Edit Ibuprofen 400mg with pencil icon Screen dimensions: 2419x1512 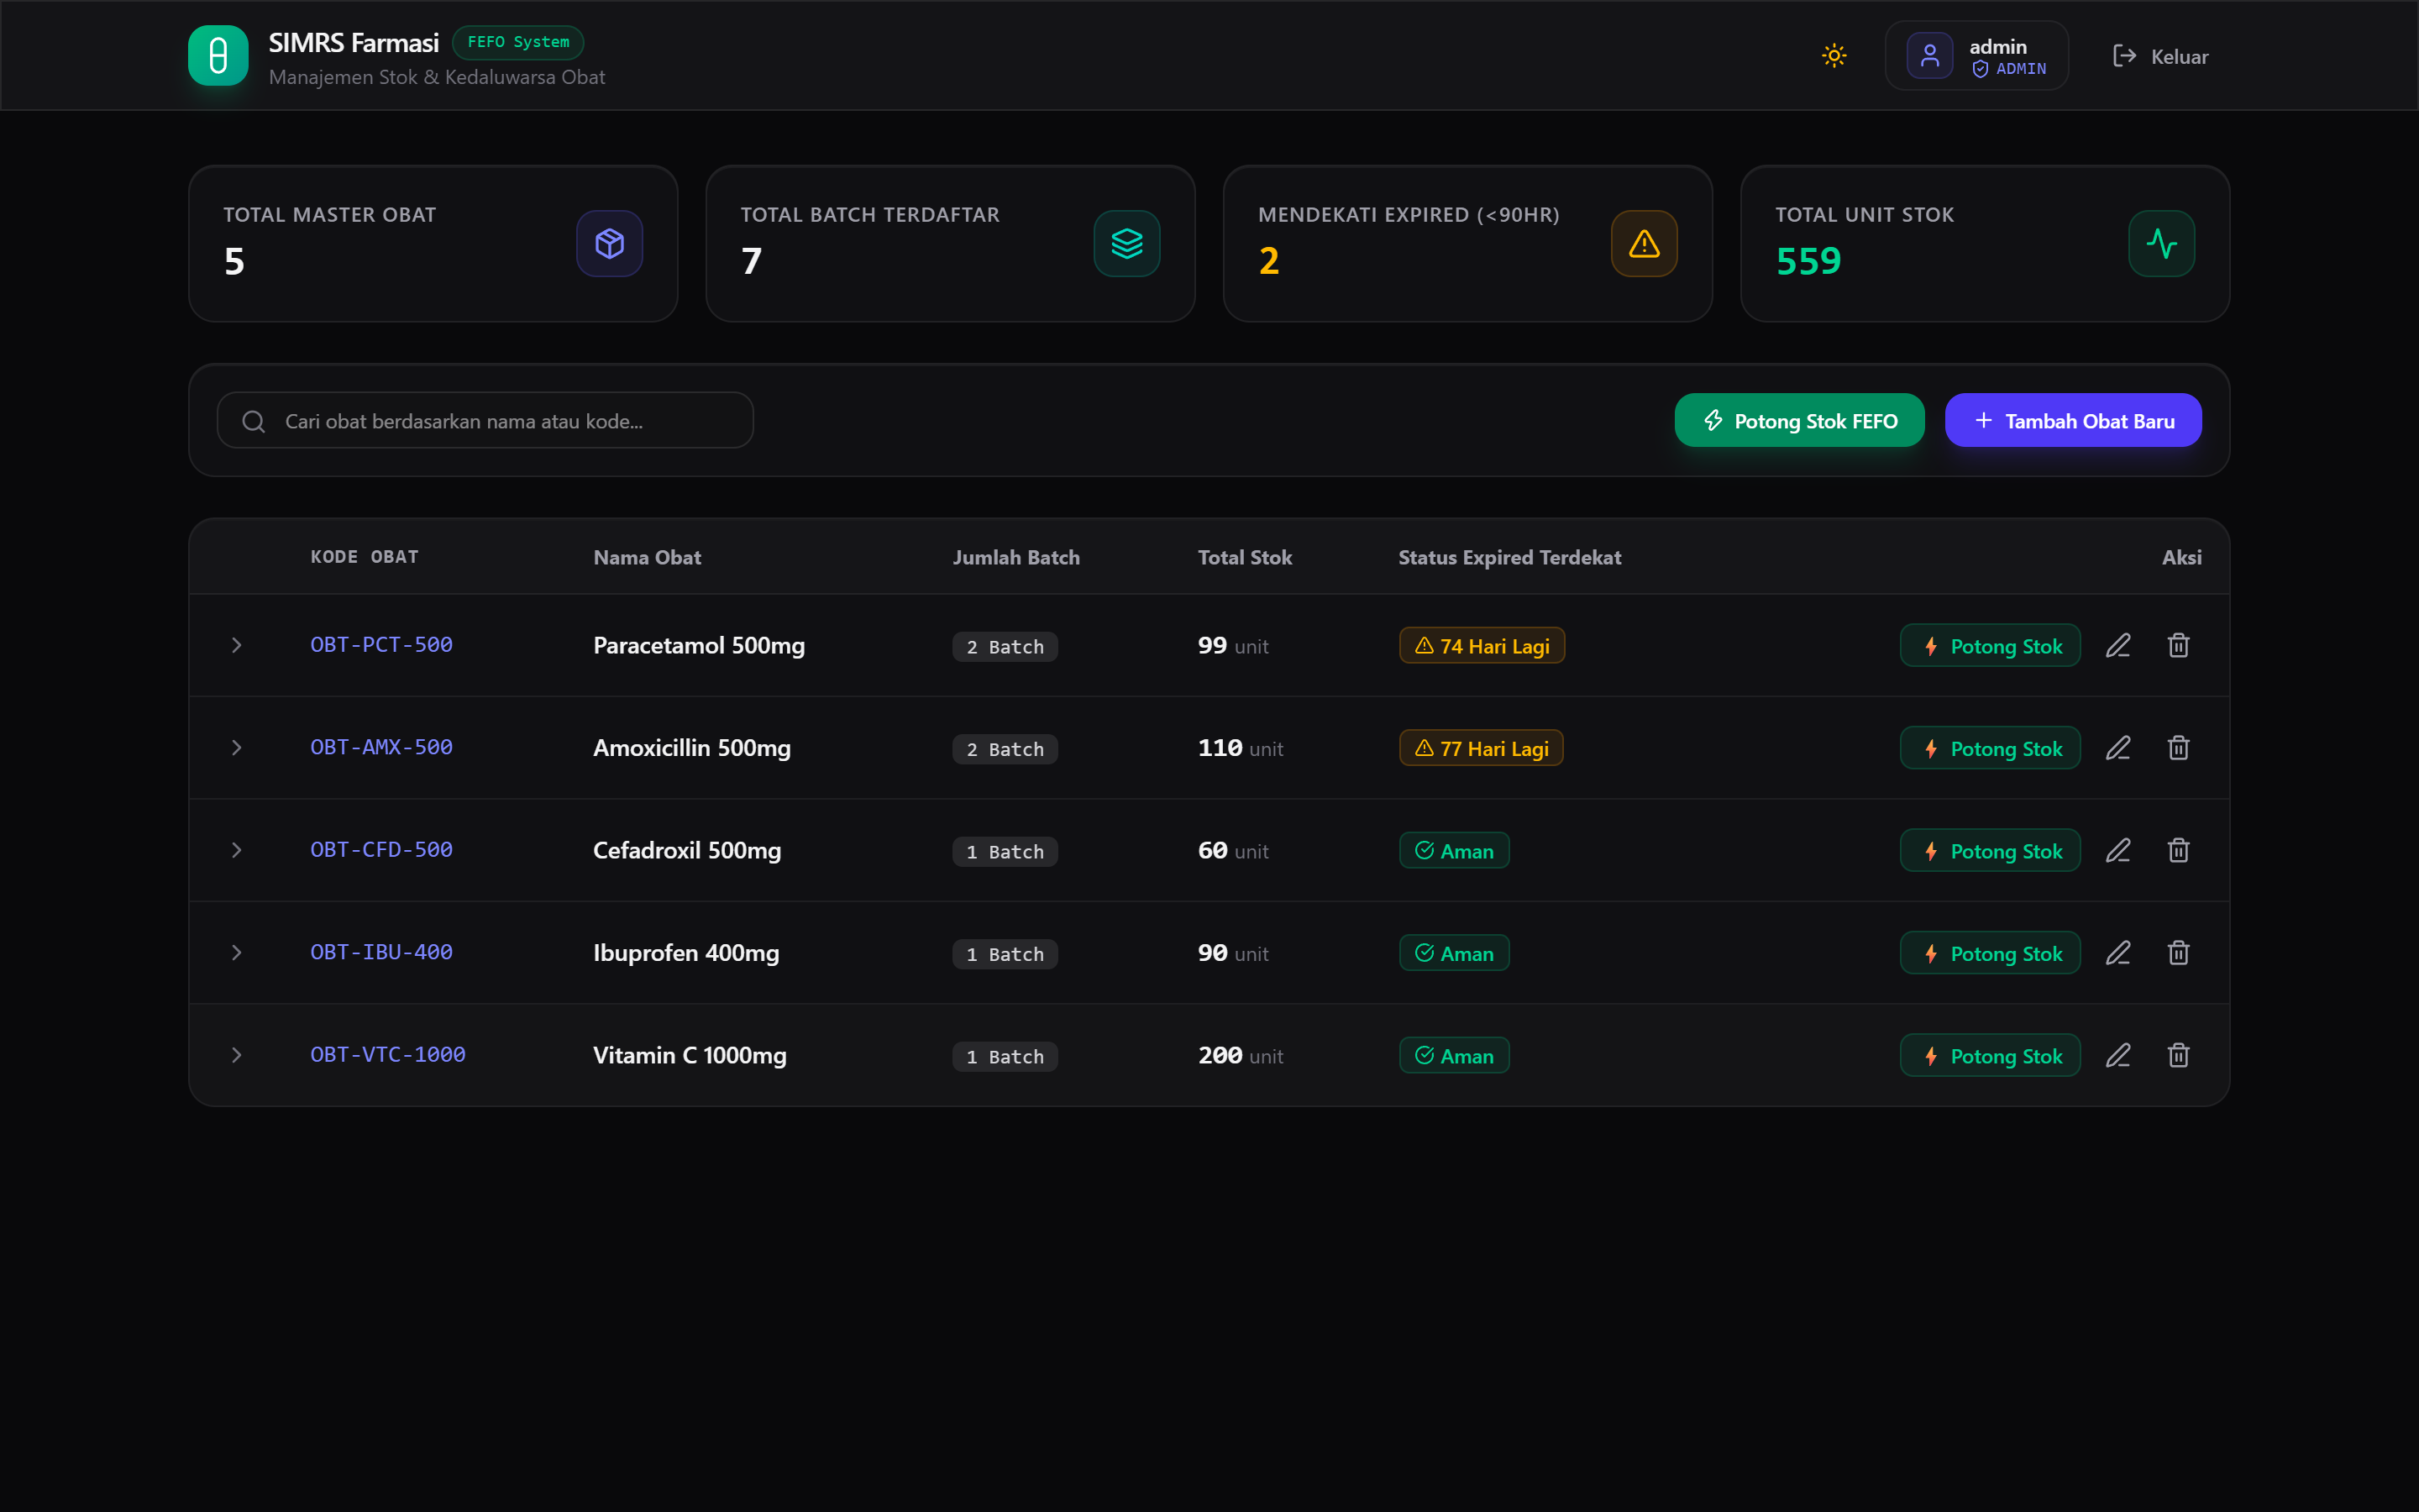click(x=2118, y=952)
